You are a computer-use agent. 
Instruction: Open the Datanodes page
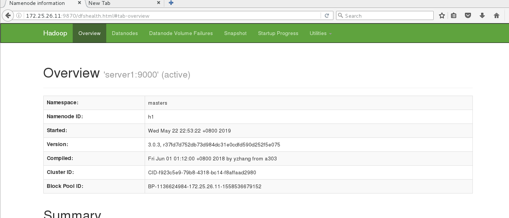click(x=125, y=34)
